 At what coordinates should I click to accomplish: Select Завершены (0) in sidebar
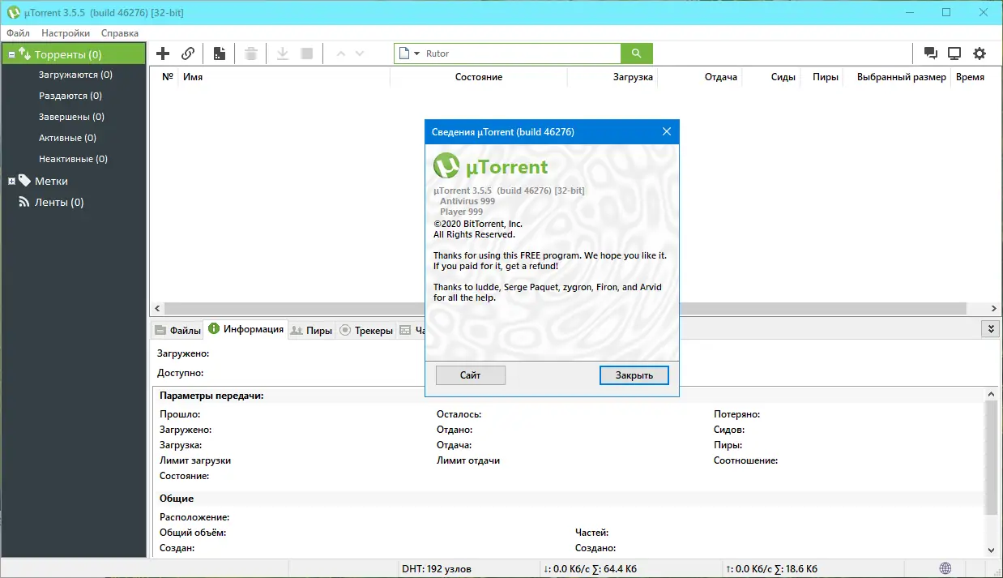click(x=71, y=117)
